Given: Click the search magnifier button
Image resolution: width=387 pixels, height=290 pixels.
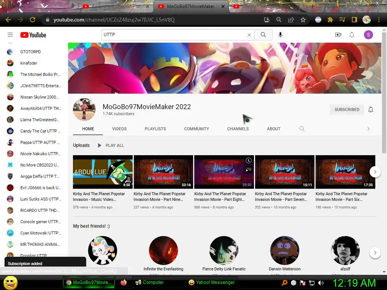Looking at the screenshot, I should click(x=263, y=35).
